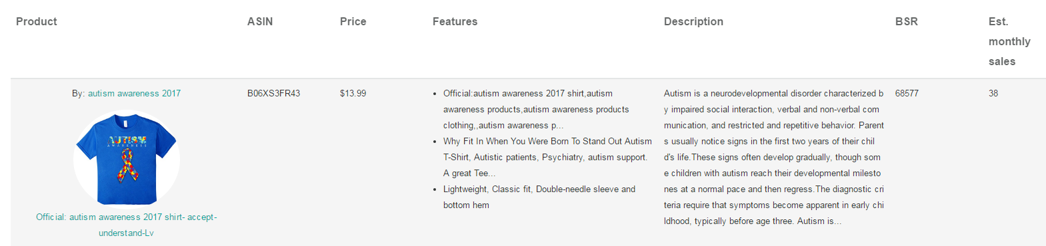Select the ASIN value B06XS3FR43
This screenshot has height=246, width=1046.
click(273, 94)
